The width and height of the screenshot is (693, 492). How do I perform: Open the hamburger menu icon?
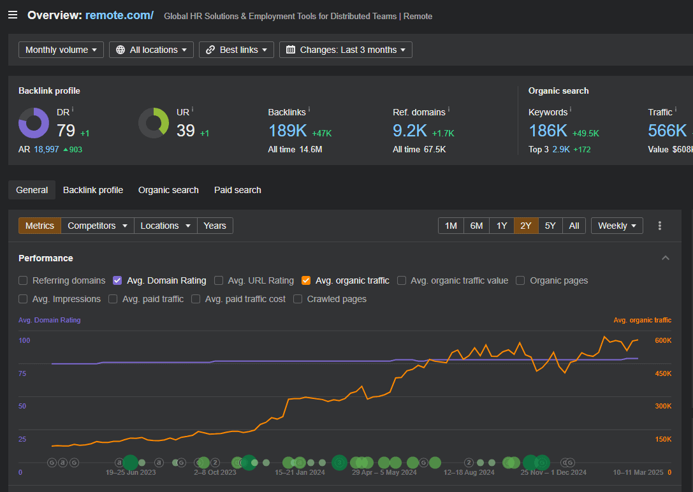click(13, 15)
